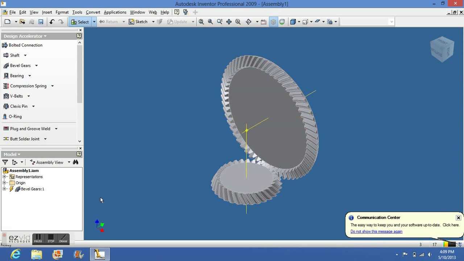Save the assembly with the floppy disk icon
464x261 pixels.
point(41,22)
